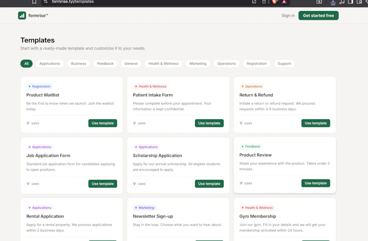This screenshot has height=241, width=368.
Task: Open the browser downloads icon
Action: point(333,2)
